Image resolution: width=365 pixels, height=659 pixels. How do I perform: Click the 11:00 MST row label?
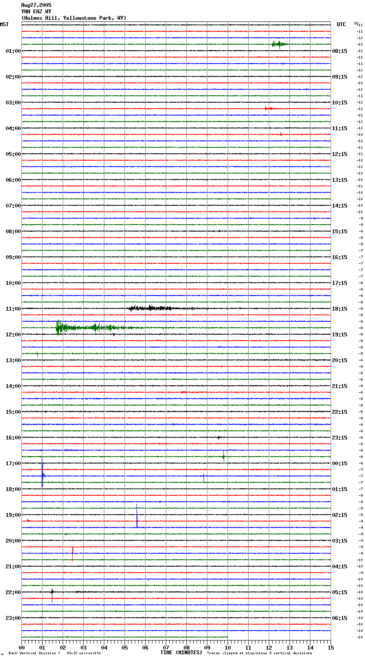[13, 309]
